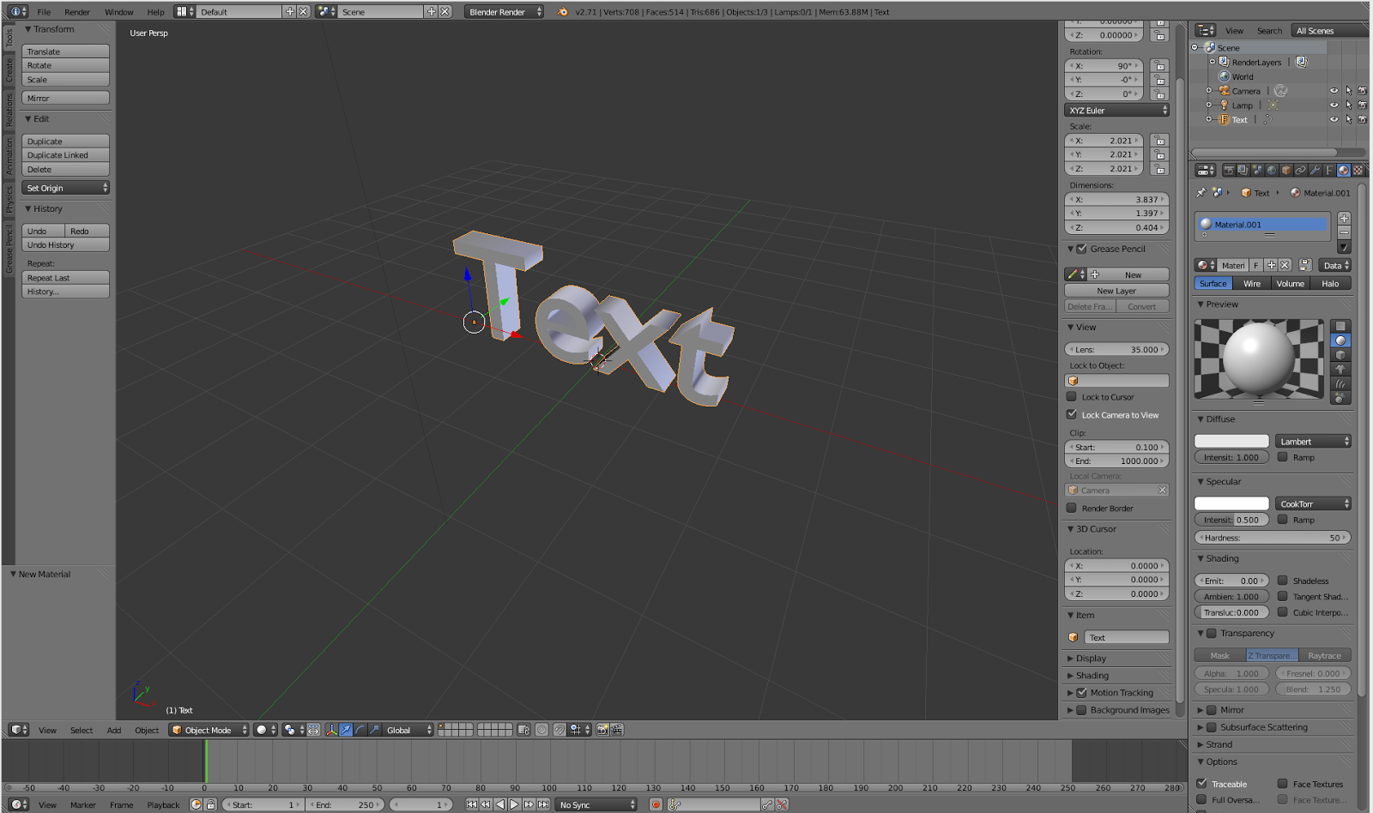This screenshot has width=1373, height=813.
Task: Select the translate manipulator arrow icon
Action: (x=346, y=730)
